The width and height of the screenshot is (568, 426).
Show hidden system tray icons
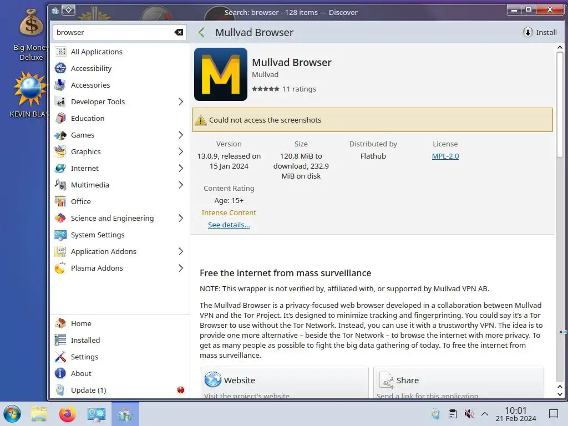click(485, 414)
